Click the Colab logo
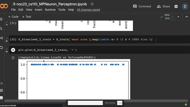This screenshot has height=107, width=190. pos(4,6)
